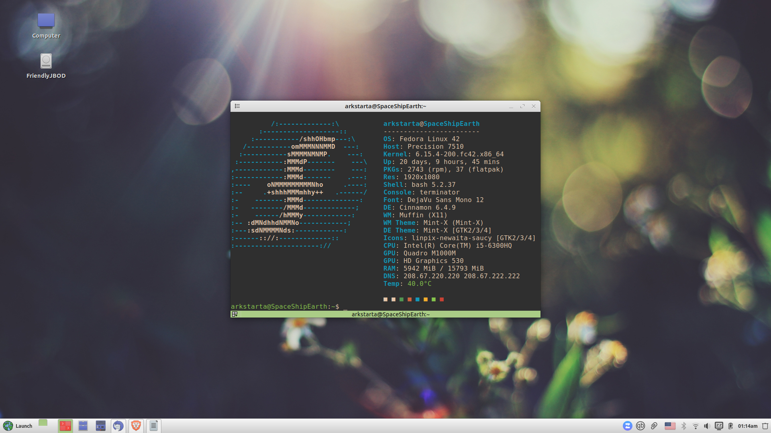Click the 'GPU: Quadro M1000M' line

419,253
